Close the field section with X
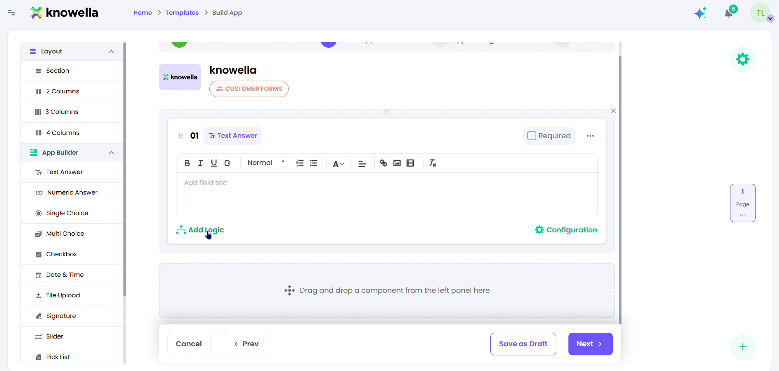779x371 pixels. click(613, 111)
